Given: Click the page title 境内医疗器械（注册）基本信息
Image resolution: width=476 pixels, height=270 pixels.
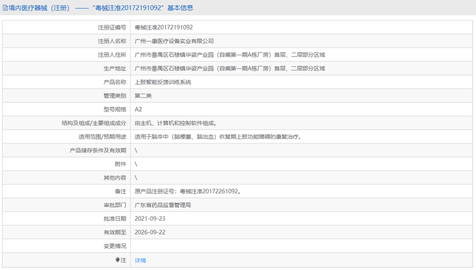Looking at the screenshot, I should pyautogui.click(x=101, y=8).
